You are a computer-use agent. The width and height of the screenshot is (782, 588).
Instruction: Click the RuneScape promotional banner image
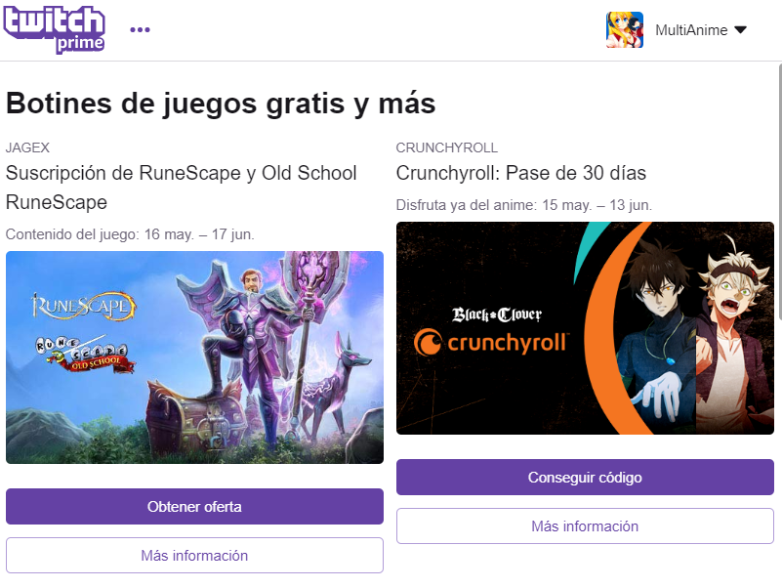pyautogui.click(x=194, y=357)
